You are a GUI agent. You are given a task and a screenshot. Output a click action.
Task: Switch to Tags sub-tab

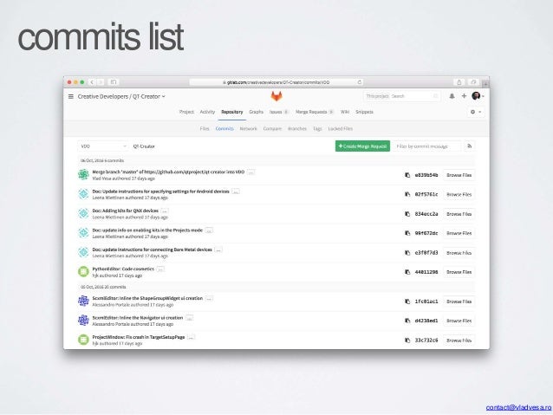coord(317,129)
